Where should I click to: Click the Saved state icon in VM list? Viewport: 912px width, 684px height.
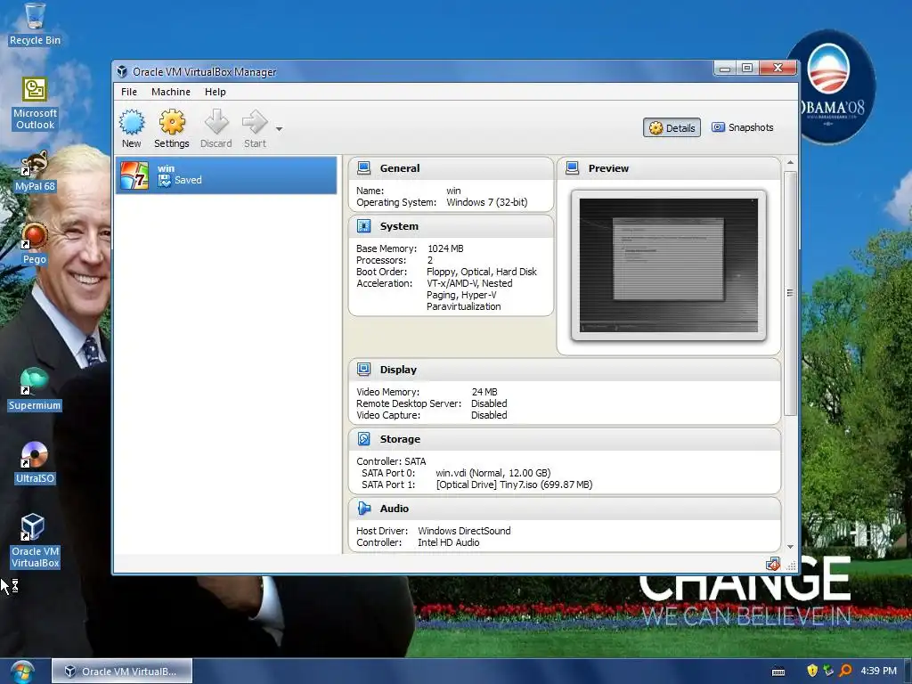coord(164,181)
